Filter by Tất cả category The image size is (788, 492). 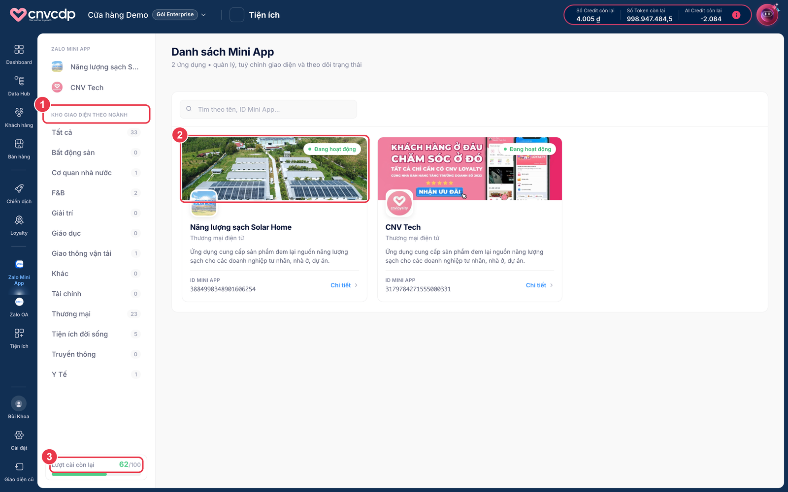tap(96, 132)
